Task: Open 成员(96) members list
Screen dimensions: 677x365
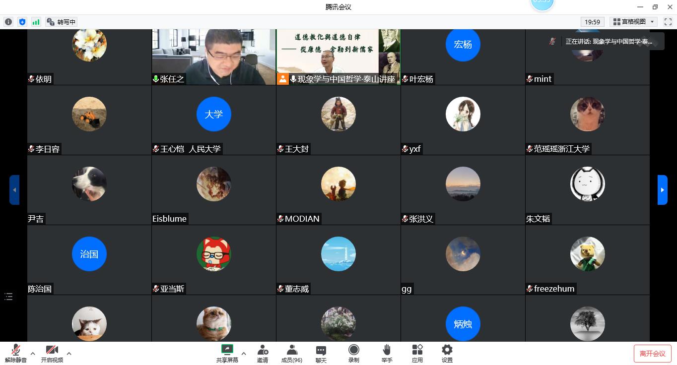Action: 292,353
